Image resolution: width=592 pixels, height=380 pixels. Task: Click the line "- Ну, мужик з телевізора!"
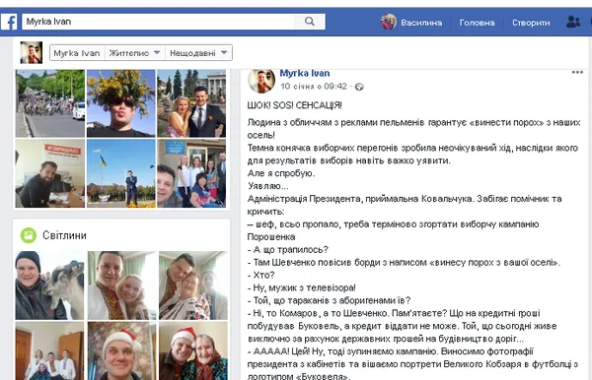click(x=301, y=288)
